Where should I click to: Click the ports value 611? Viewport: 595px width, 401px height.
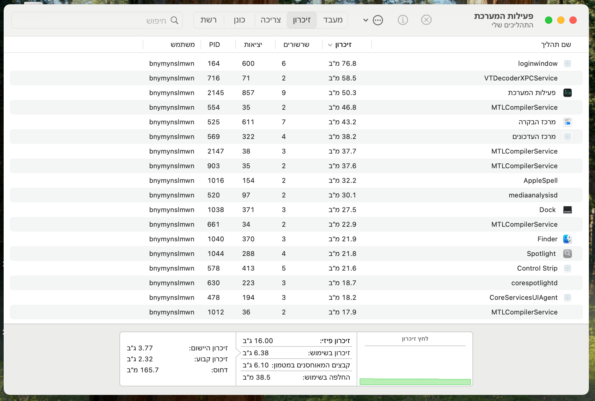[248, 122]
